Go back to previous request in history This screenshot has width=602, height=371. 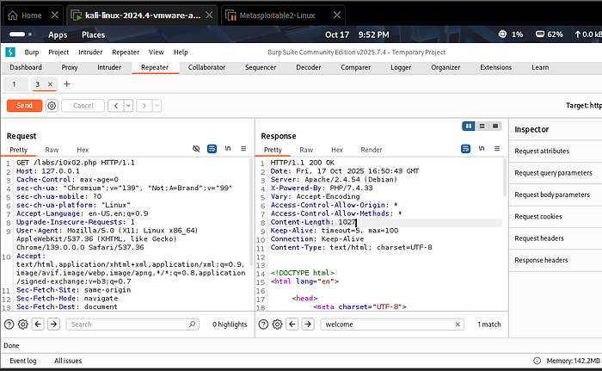pos(115,106)
